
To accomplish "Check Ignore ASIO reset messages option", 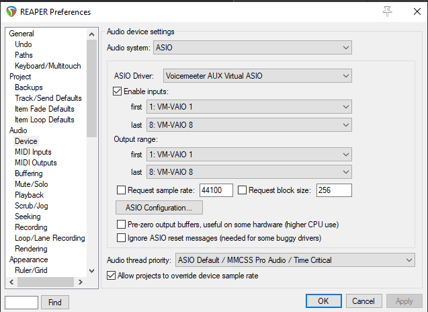I will 122,237.
